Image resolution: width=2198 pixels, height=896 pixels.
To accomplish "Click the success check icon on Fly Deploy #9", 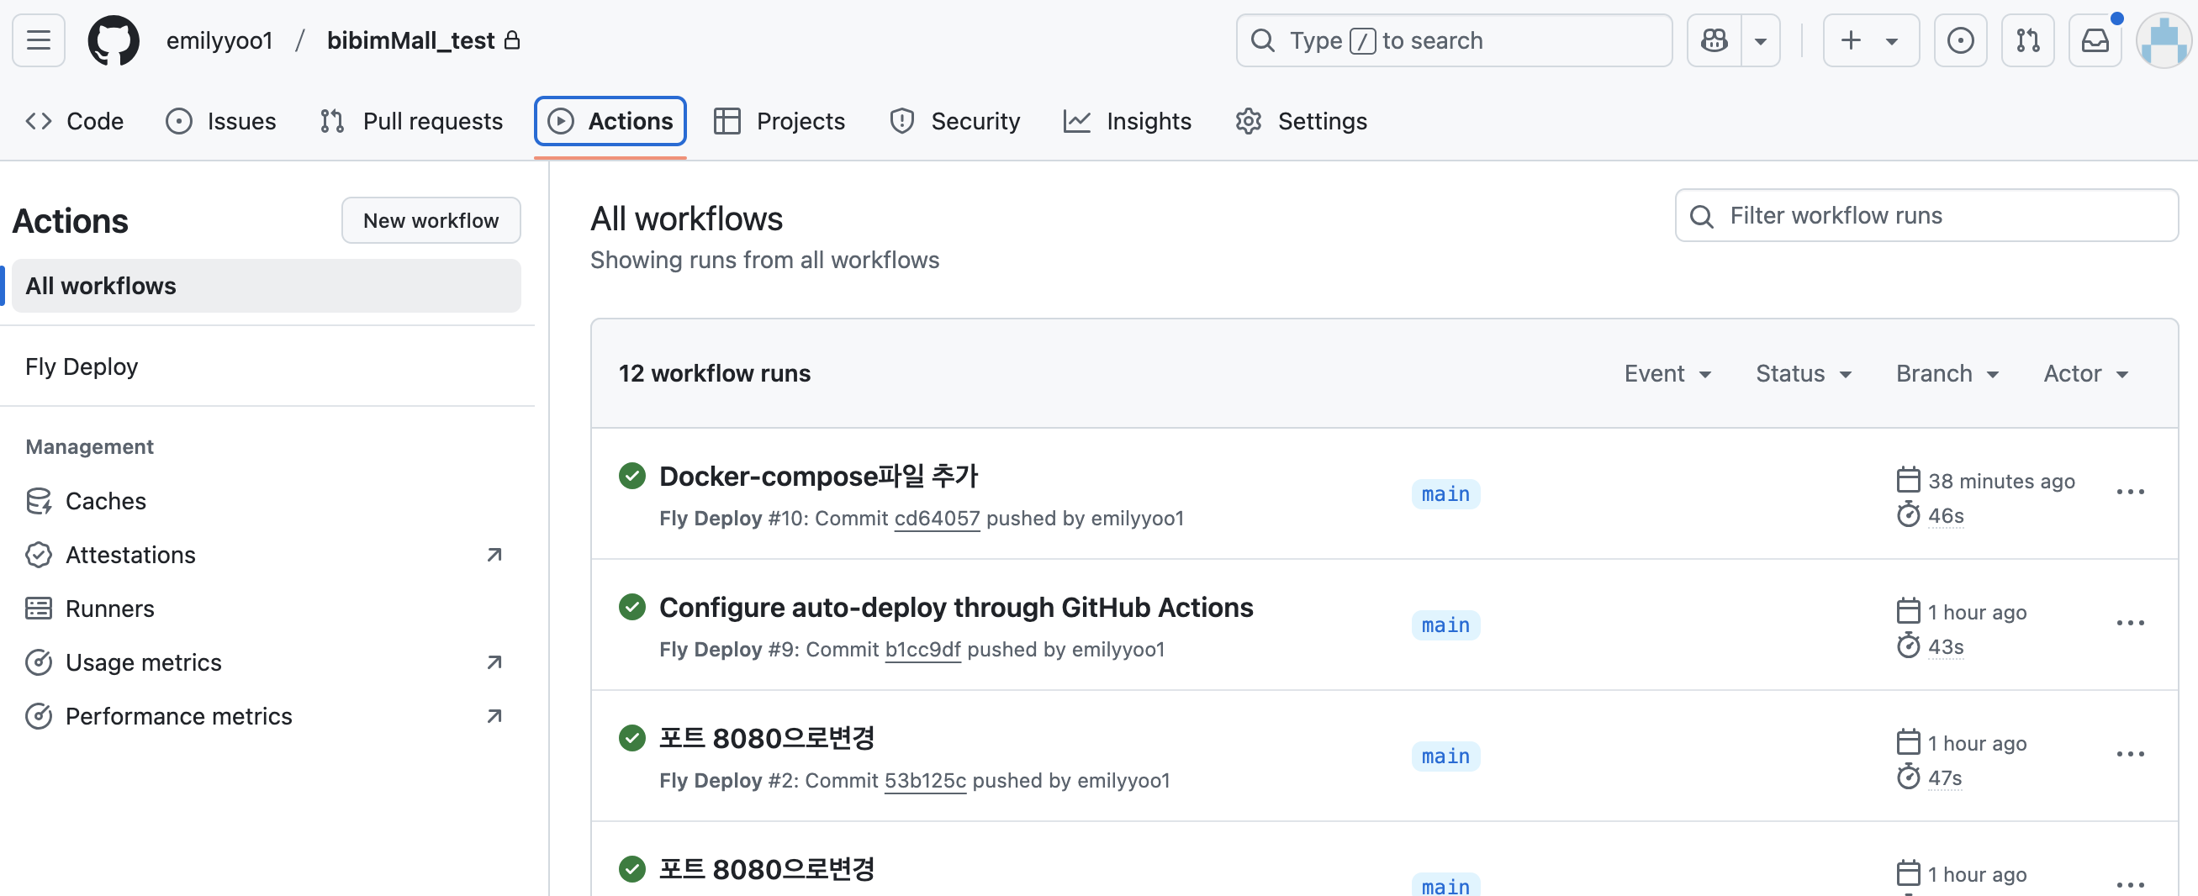I will (631, 607).
